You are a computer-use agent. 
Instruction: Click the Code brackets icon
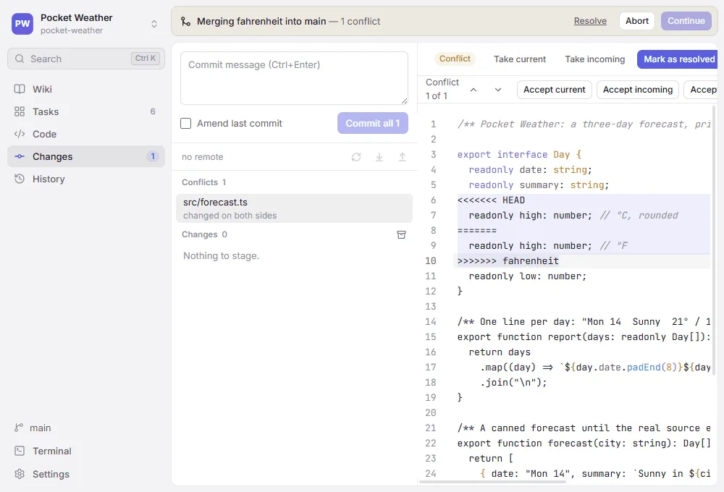pyautogui.click(x=20, y=135)
